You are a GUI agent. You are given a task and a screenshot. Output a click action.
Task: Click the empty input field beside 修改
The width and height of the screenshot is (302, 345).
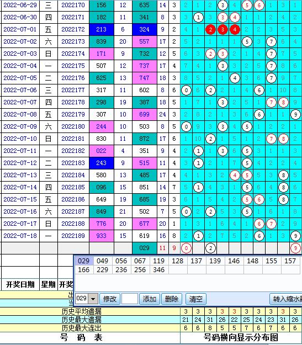tap(130, 299)
